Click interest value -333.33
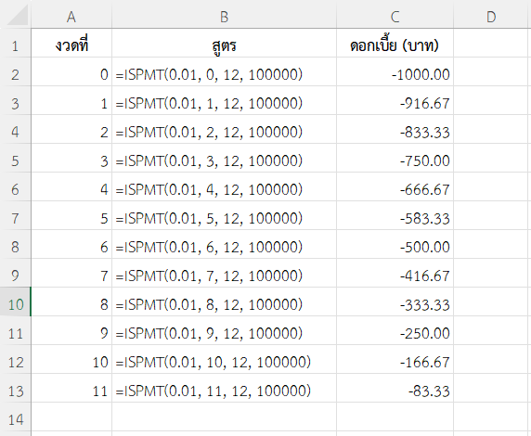 [395, 301]
